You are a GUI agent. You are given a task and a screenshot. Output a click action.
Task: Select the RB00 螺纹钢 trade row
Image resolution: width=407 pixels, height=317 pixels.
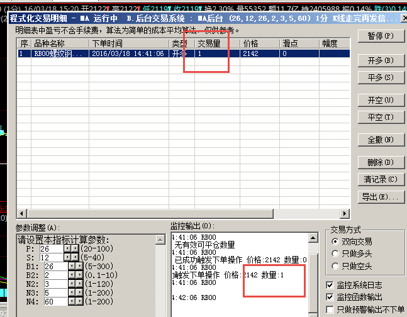(x=126, y=54)
